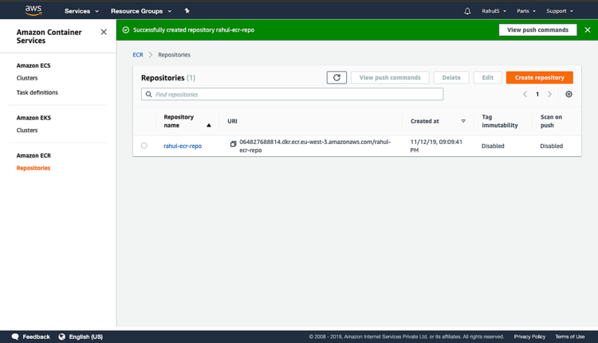This screenshot has height=343, width=598.
Task: Focus the Find repositories search field
Action: pyautogui.click(x=292, y=94)
